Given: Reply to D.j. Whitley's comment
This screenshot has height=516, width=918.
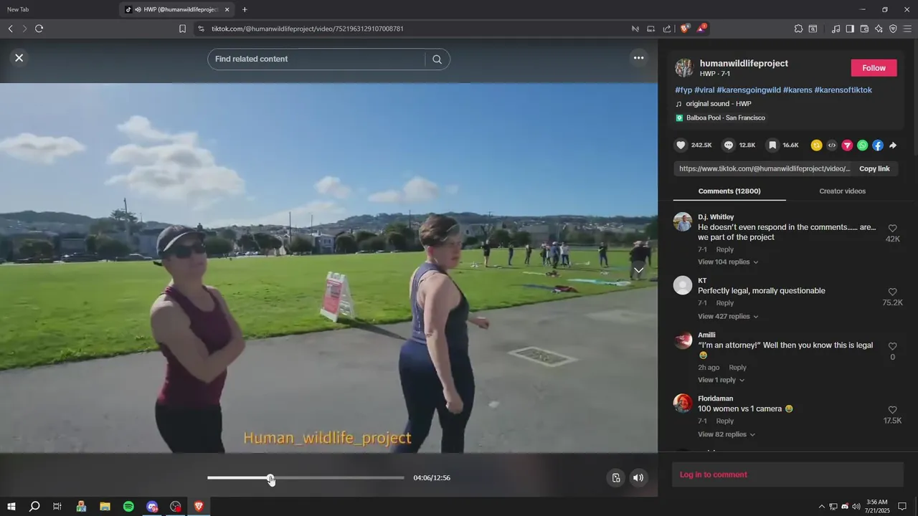Looking at the screenshot, I should click(724, 249).
